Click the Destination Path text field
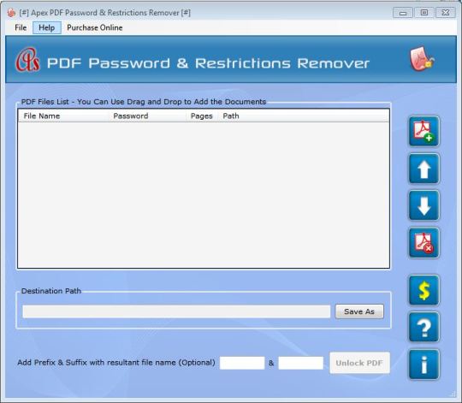The height and width of the screenshot is (403, 462). 176,311
